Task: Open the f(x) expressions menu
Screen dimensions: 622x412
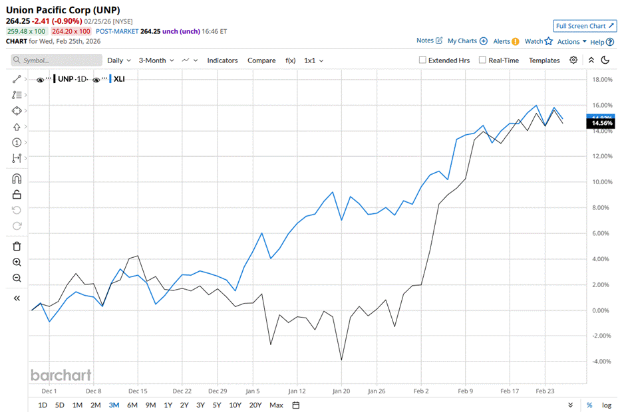Action: click(x=290, y=60)
